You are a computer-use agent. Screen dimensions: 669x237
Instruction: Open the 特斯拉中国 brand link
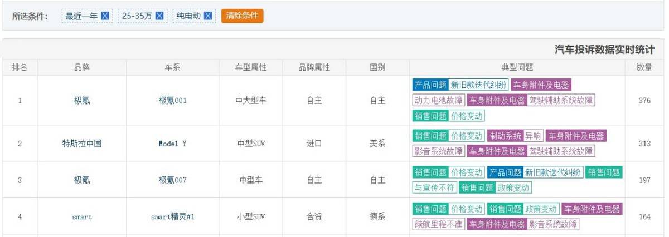point(82,143)
